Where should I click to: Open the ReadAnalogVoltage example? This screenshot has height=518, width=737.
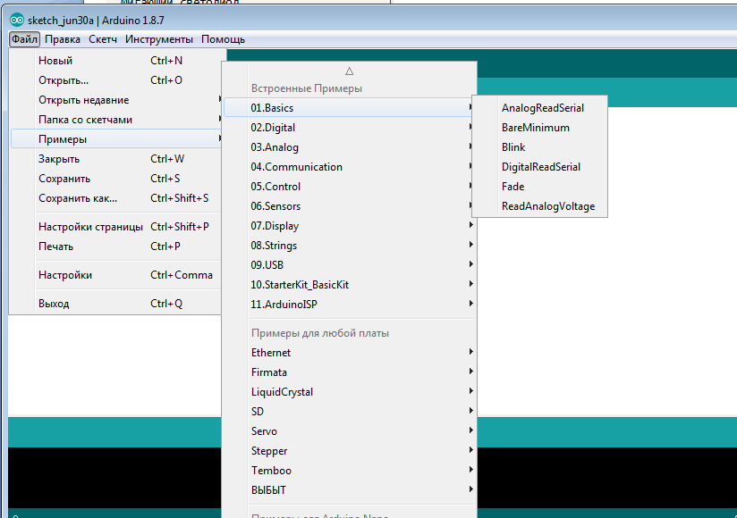[x=540, y=206]
